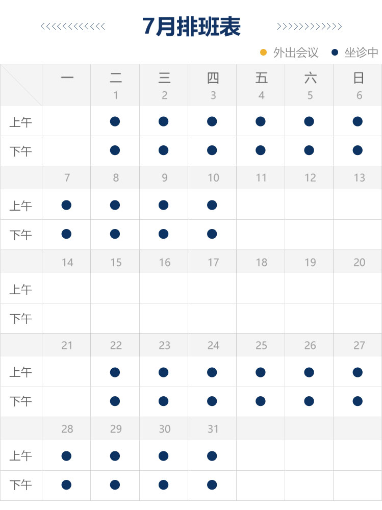Click date number 25 in calendar

(x=261, y=345)
